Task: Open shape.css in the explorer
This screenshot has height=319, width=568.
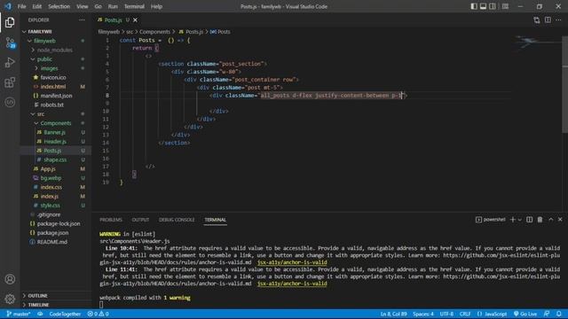Action: pos(56,159)
